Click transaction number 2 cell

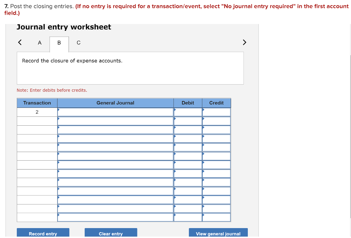[x=37, y=112]
